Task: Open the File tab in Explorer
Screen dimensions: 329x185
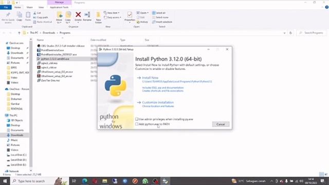Action: click(x=6, y=7)
